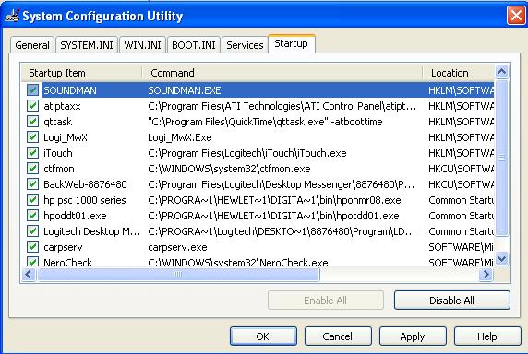Select the Startup tab
The height and width of the screenshot is (354, 528).
(292, 43)
